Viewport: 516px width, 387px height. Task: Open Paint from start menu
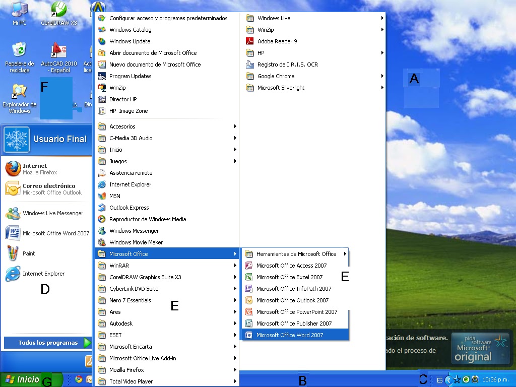(x=20, y=253)
